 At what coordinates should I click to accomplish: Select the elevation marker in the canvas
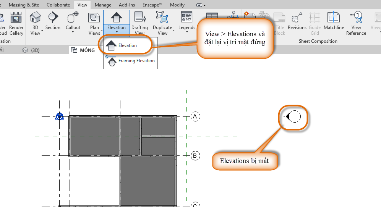click(x=294, y=116)
